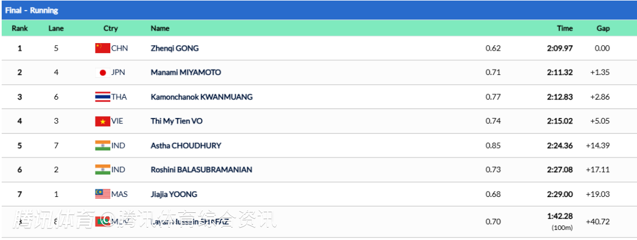Sort by the Rank column header
Image resolution: width=637 pixels, height=240 pixels.
[19, 28]
